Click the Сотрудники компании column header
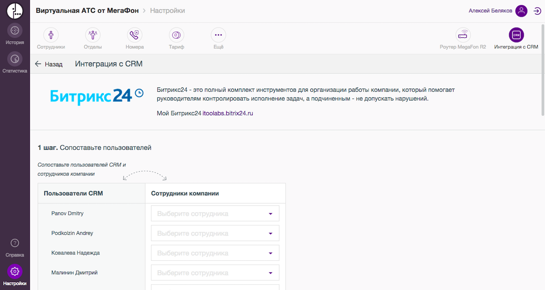Screen dimensions: 545x290 point(185,193)
